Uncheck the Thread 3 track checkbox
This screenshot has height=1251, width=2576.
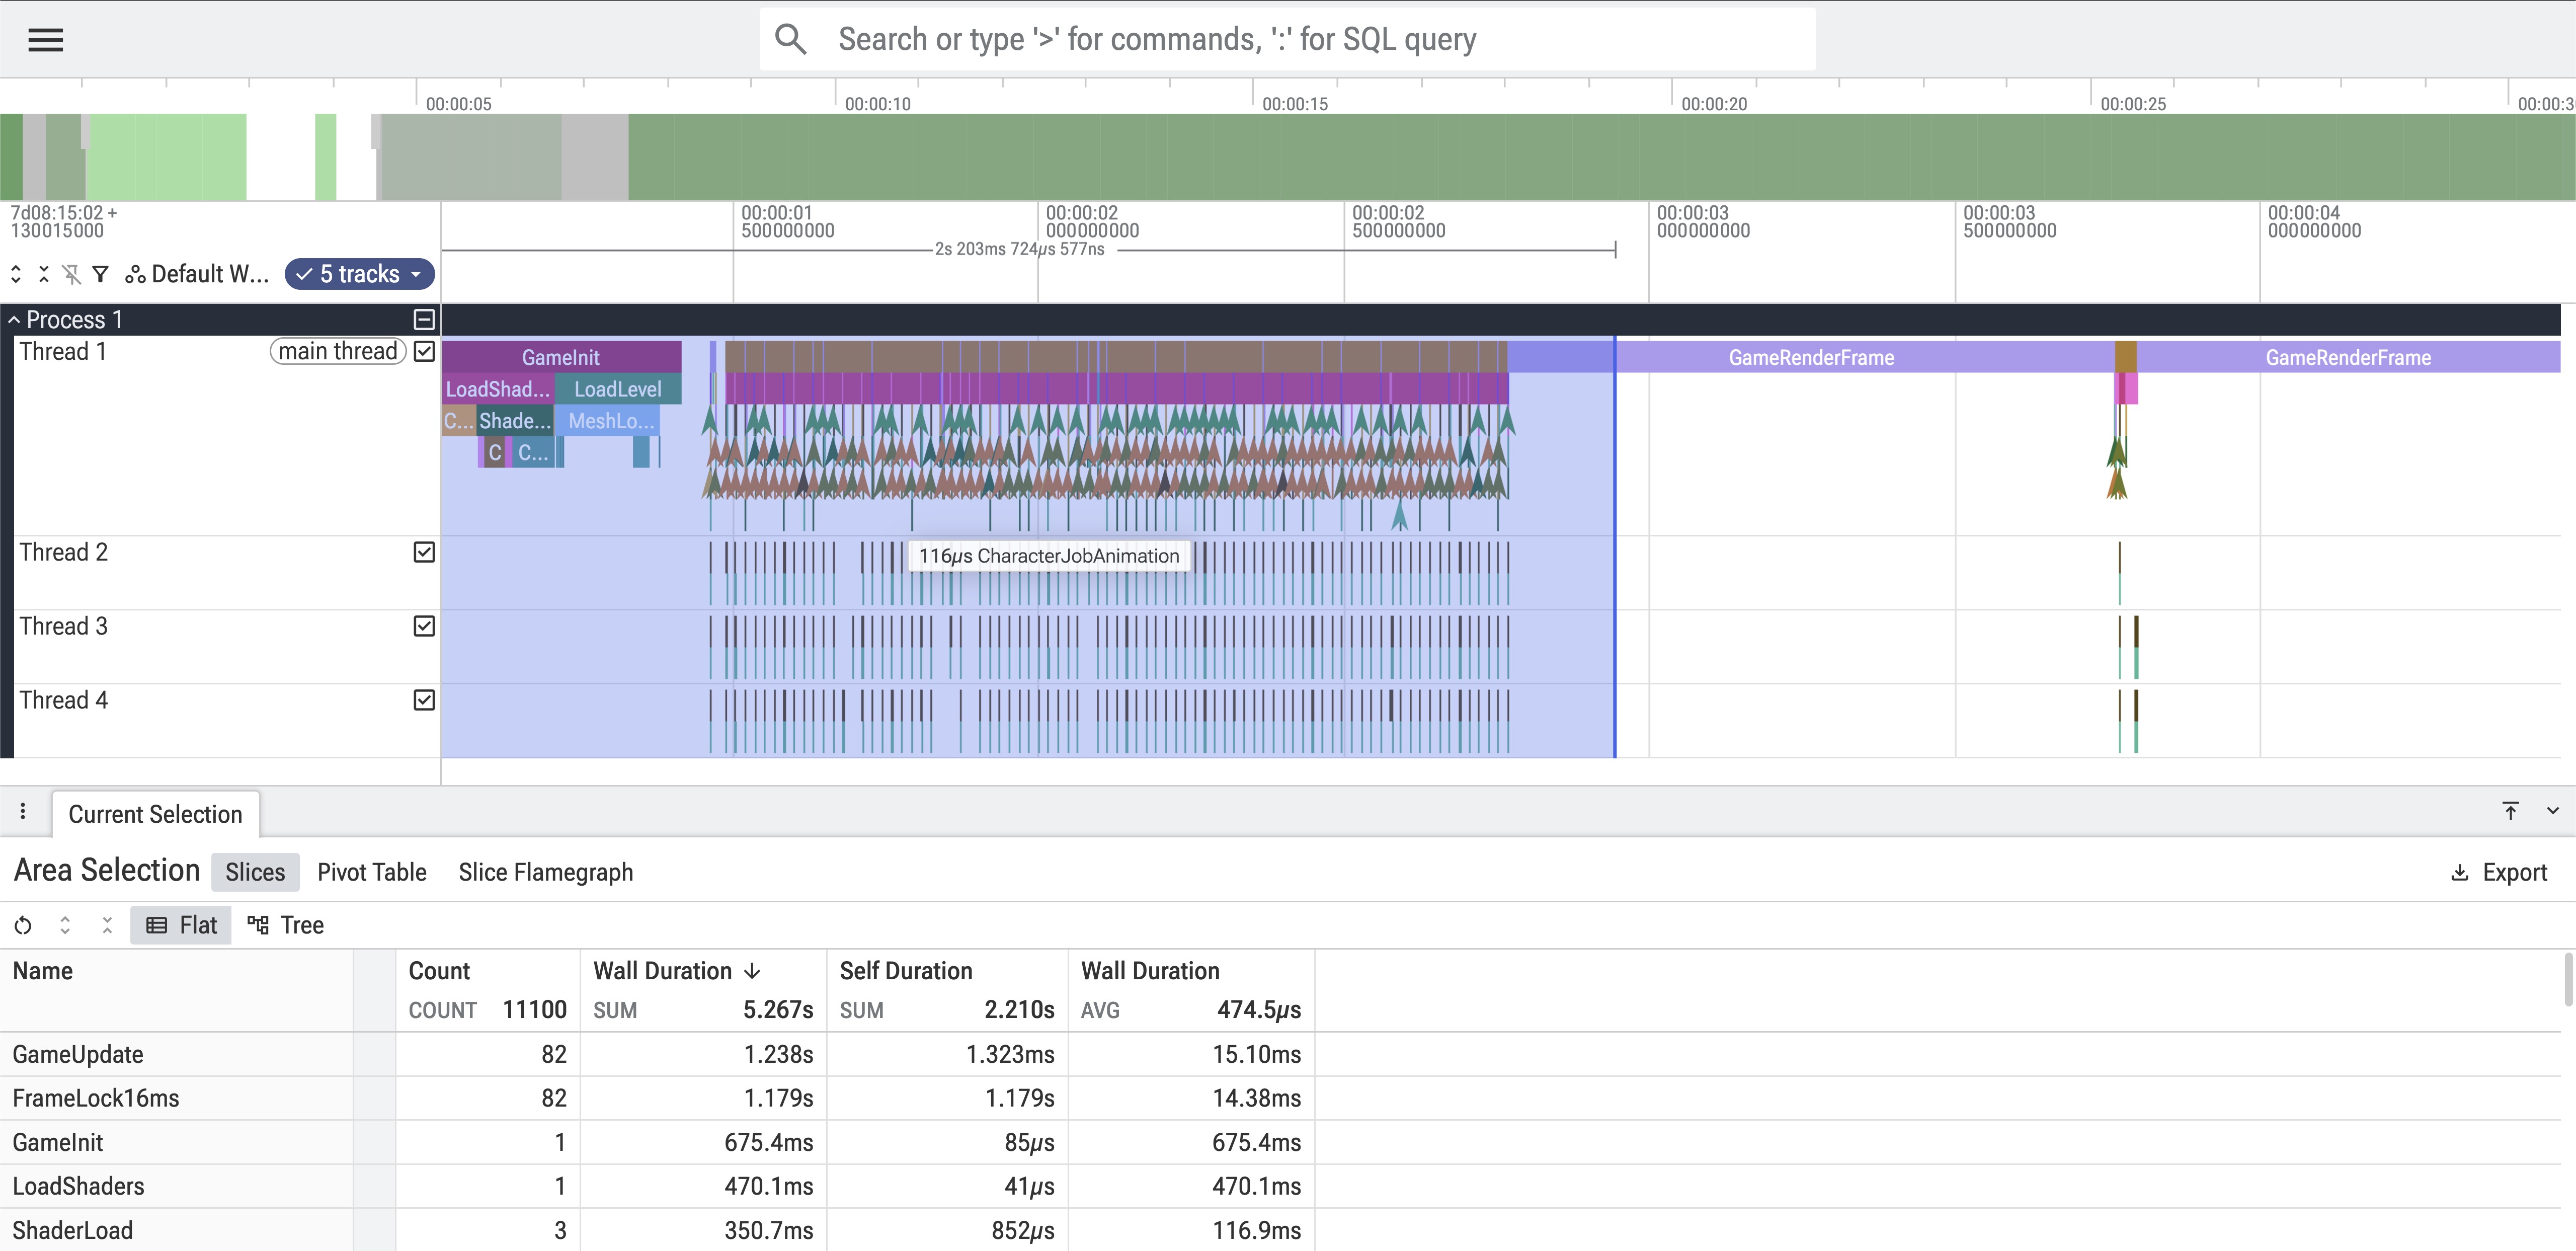coord(424,626)
